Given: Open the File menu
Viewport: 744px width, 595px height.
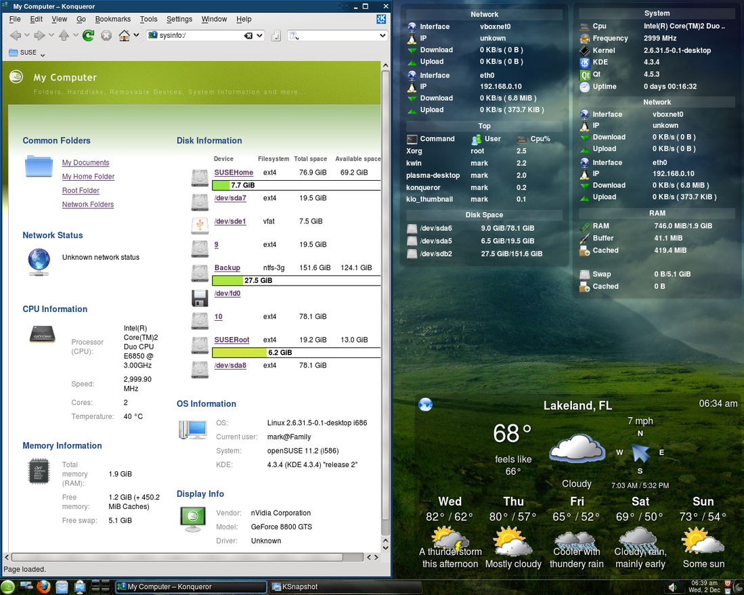Looking at the screenshot, I should pos(15,19).
